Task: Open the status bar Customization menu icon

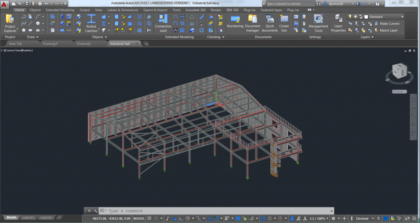Action: coord(414,218)
